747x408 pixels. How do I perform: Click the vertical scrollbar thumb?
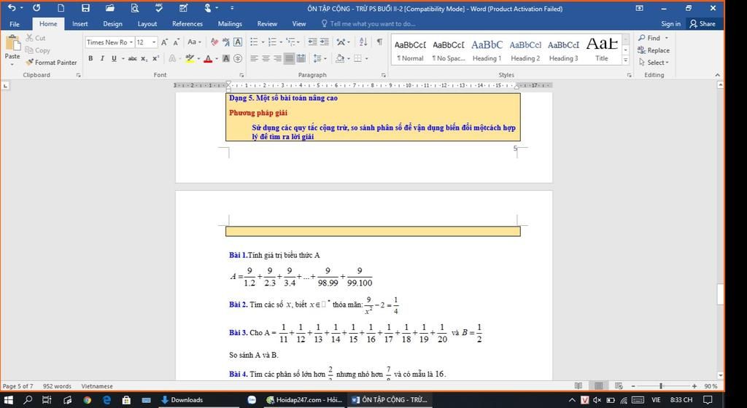tap(720, 294)
